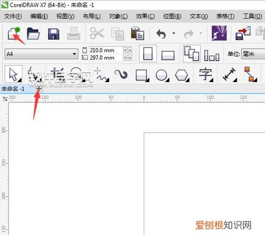Click the Print icon
The width and height of the screenshot is (265, 235).
(x=74, y=33)
